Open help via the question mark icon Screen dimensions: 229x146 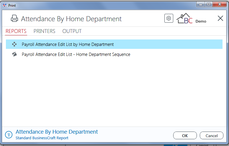(9, 135)
